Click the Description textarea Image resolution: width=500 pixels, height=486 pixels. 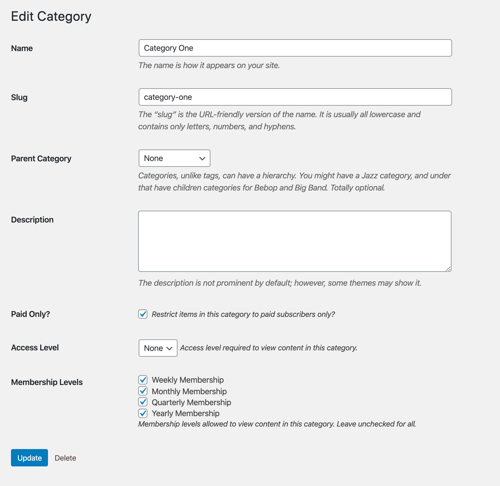(295, 241)
